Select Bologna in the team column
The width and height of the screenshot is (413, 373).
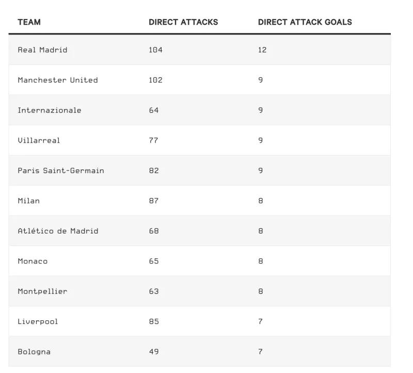pos(34,352)
